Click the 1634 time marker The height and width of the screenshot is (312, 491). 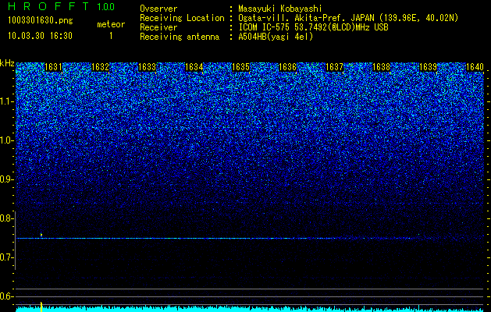tap(194, 67)
